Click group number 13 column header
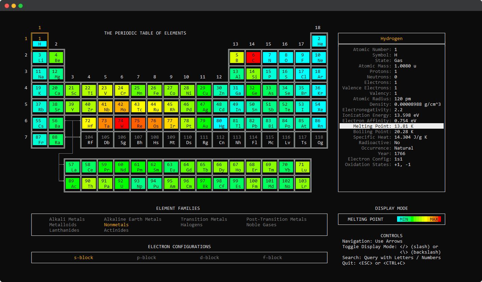The image size is (482, 282). tap(236, 44)
